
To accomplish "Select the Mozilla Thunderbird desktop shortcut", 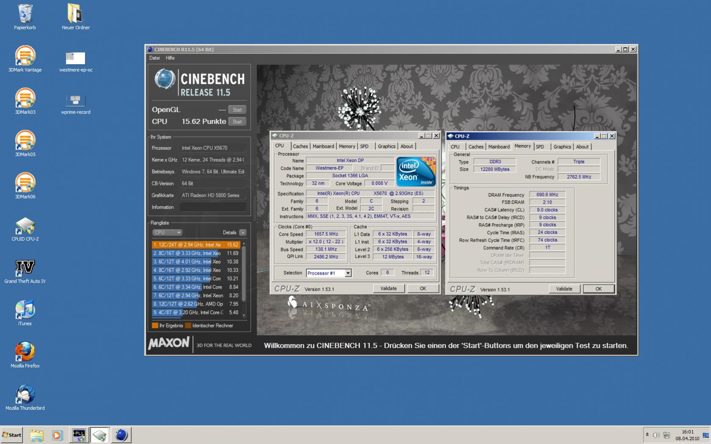I will pyautogui.click(x=25, y=397).
